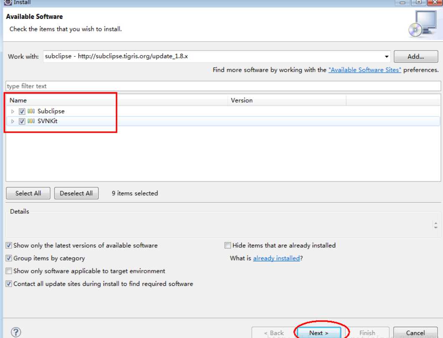
Task: Open the Work with dropdown arrow
Action: [386, 56]
